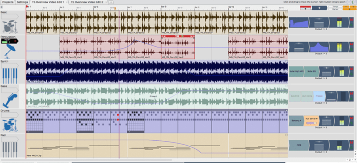Open the Beat track EQ curve filter
Image resolution: width=357 pixels, height=163 pixels.
(299, 22)
